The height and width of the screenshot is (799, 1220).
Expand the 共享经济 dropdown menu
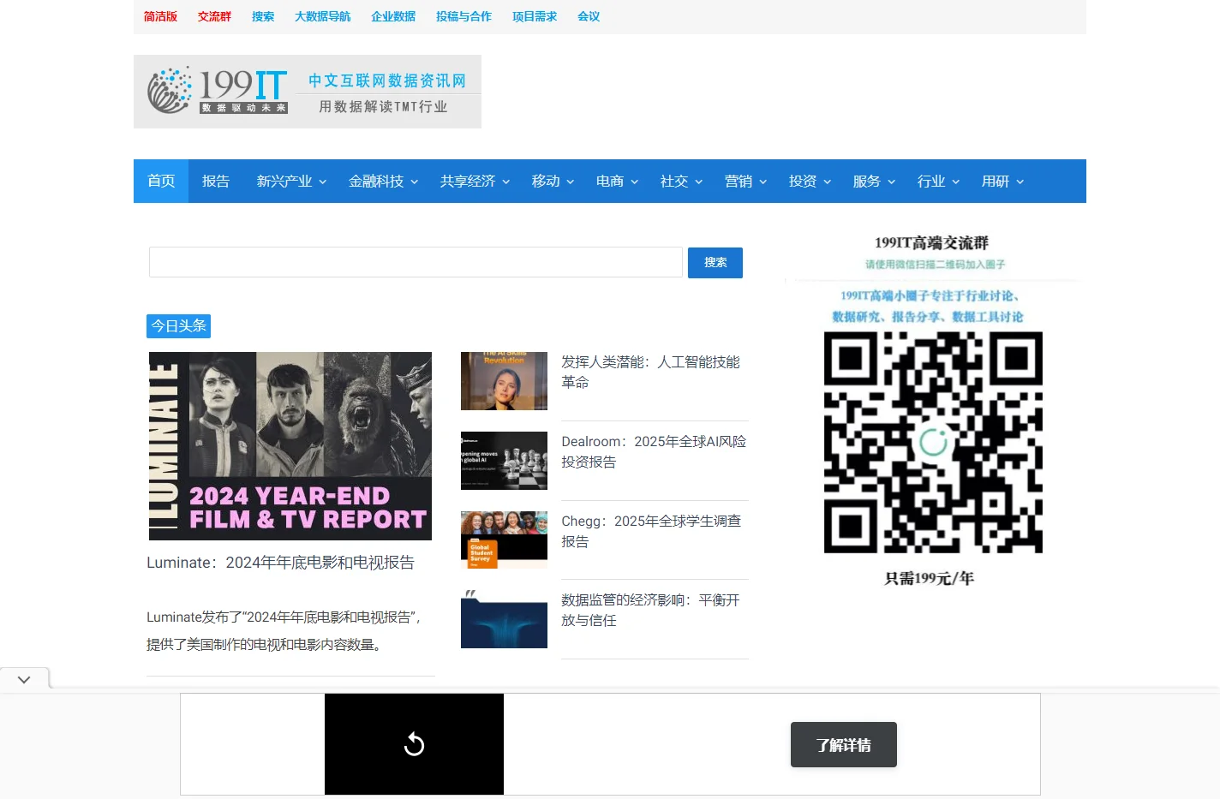pyautogui.click(x=475, y=181)
